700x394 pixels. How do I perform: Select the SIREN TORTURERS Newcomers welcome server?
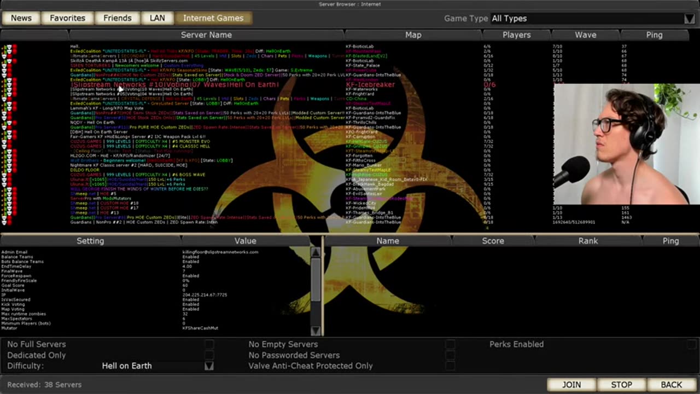coord(137,65)
